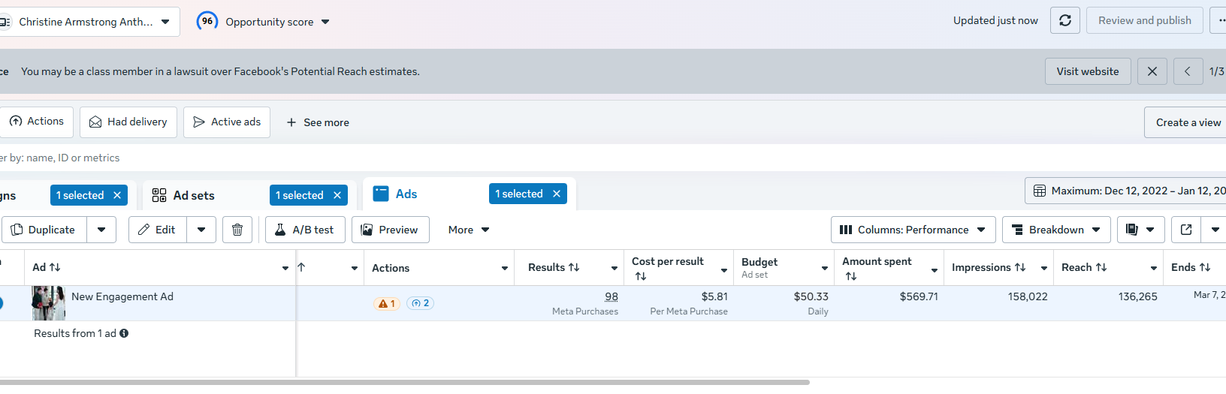Go to previous notification arrow
The height and width of the screenshot is (394, 1226).
pyautogui.click(x=1188, y=71)
